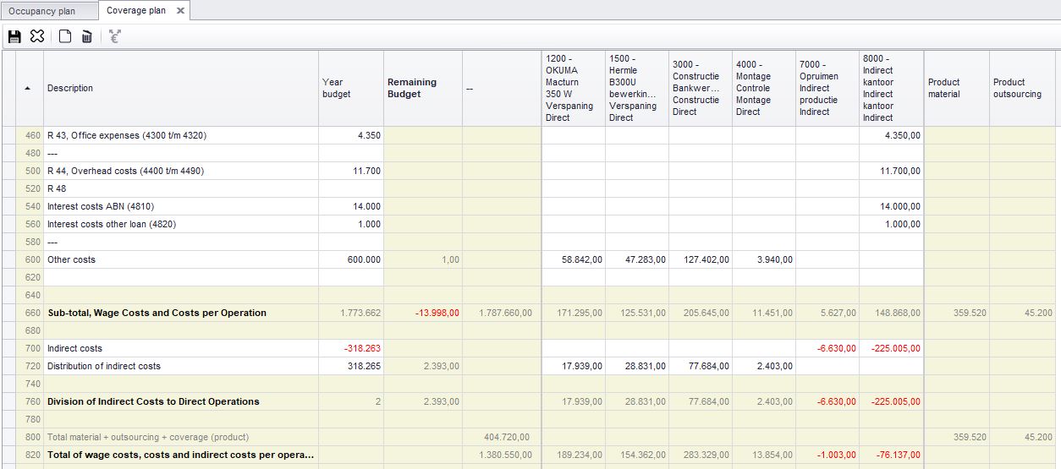Select row number 460

click(30, 135)
